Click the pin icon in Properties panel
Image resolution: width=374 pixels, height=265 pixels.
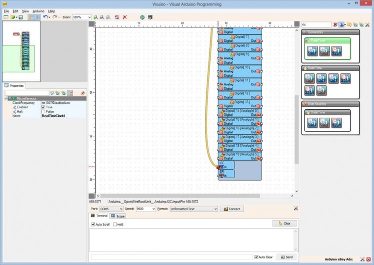(x=82, y=93)
